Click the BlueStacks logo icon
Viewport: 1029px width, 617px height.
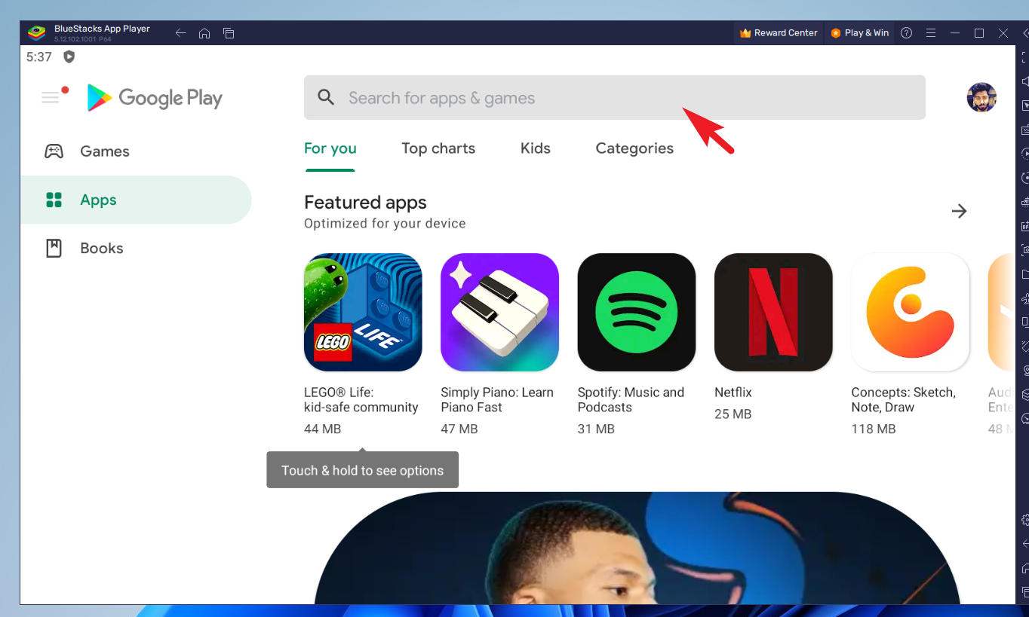click(36, 32)
